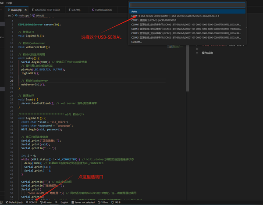This screenshot has height=205, width=263.
Task: Change the English language mode
Action: tap(64, 202)
